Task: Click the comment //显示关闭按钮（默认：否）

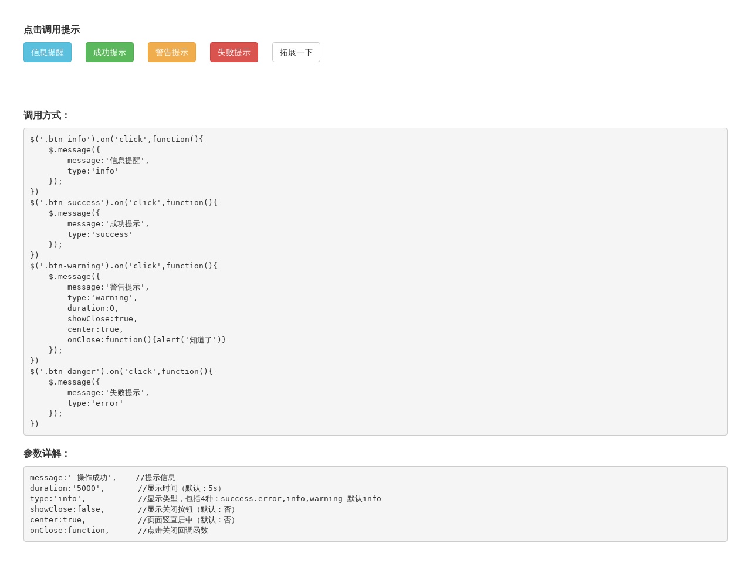Action: pos(188,509)
